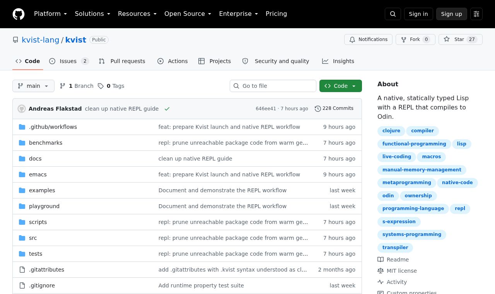The height and width of the screenshot is (294, 495).
Task: Focus the Go to file search field
Action: pyautogui.click(x=273, y=86)
